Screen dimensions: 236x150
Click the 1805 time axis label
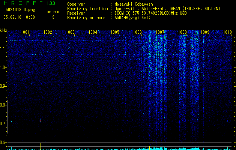tap(115, 32)
